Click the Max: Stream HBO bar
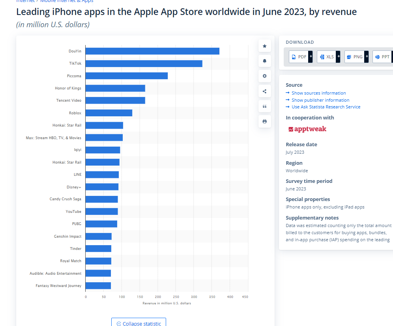Screen dimensions: 393x326 coord(104,138)
